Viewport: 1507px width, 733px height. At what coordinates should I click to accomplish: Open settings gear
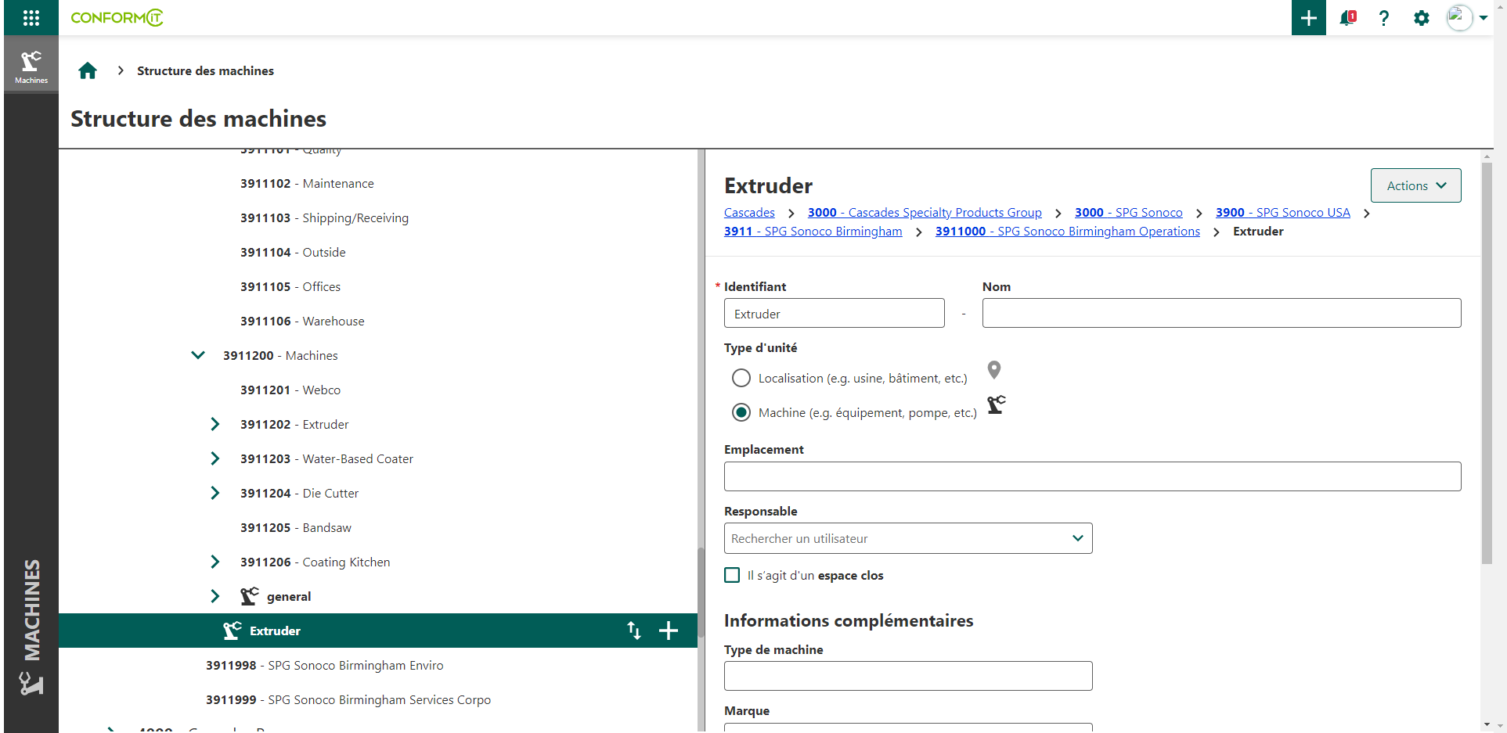pyautogui.click(x=1422, y=18)
